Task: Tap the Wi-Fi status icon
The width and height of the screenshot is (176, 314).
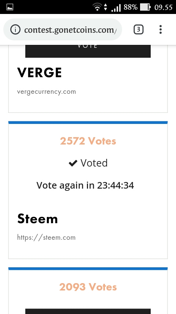Action: point(97,7)
